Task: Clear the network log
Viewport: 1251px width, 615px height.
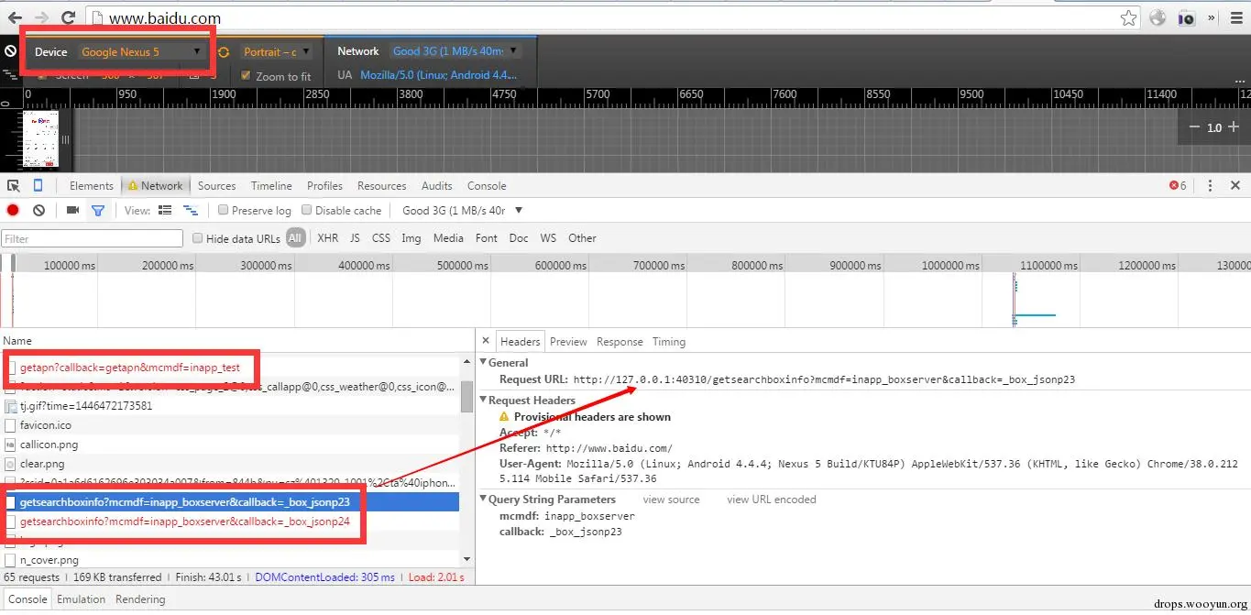Action: (38, 210)
